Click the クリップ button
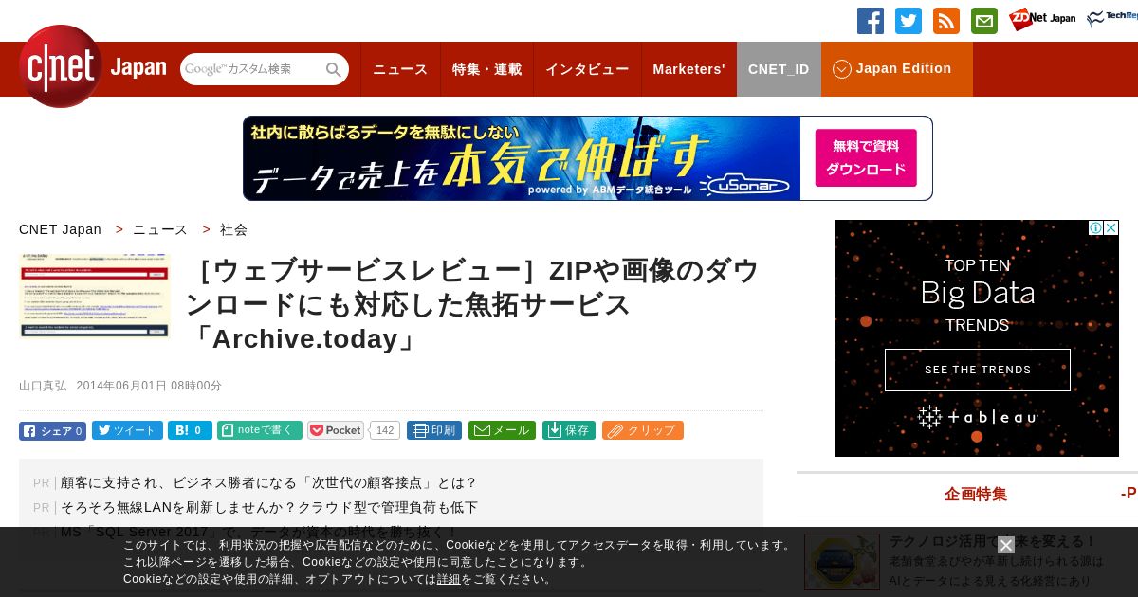1138x597 pixels. [x=643, y=430]
